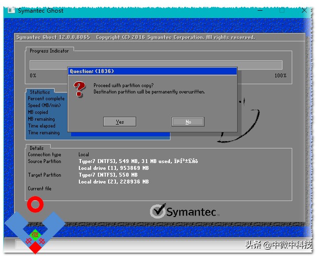Click the 'Time remaining' statistic
Image resolution: width=319 pixels, height=256 pixels.
(44, 133)
